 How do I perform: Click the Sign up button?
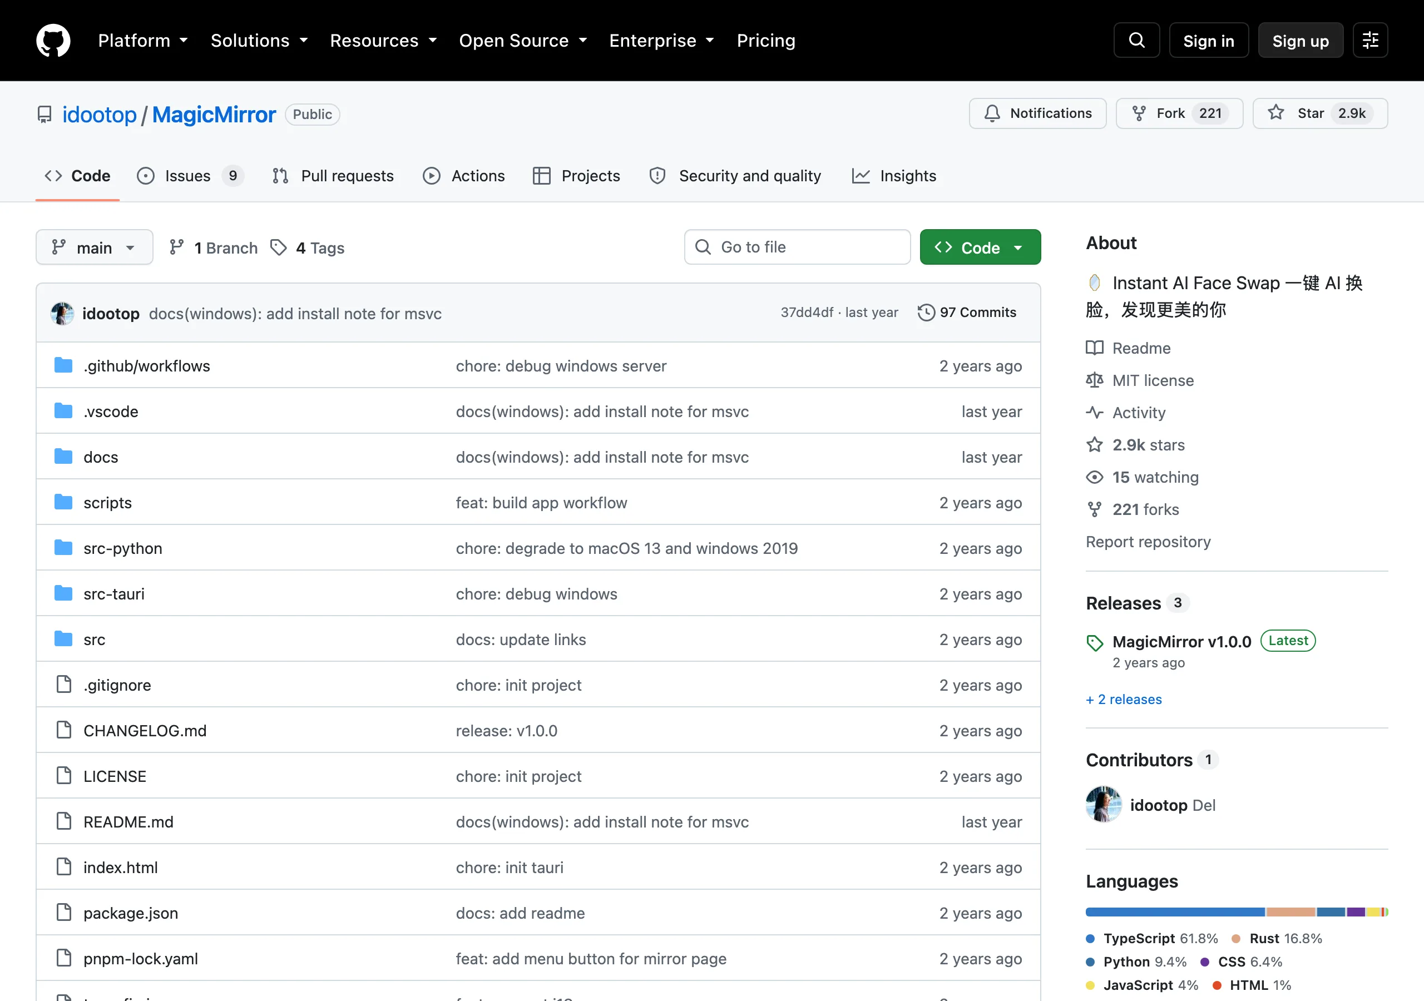[x=1301, y=40]
